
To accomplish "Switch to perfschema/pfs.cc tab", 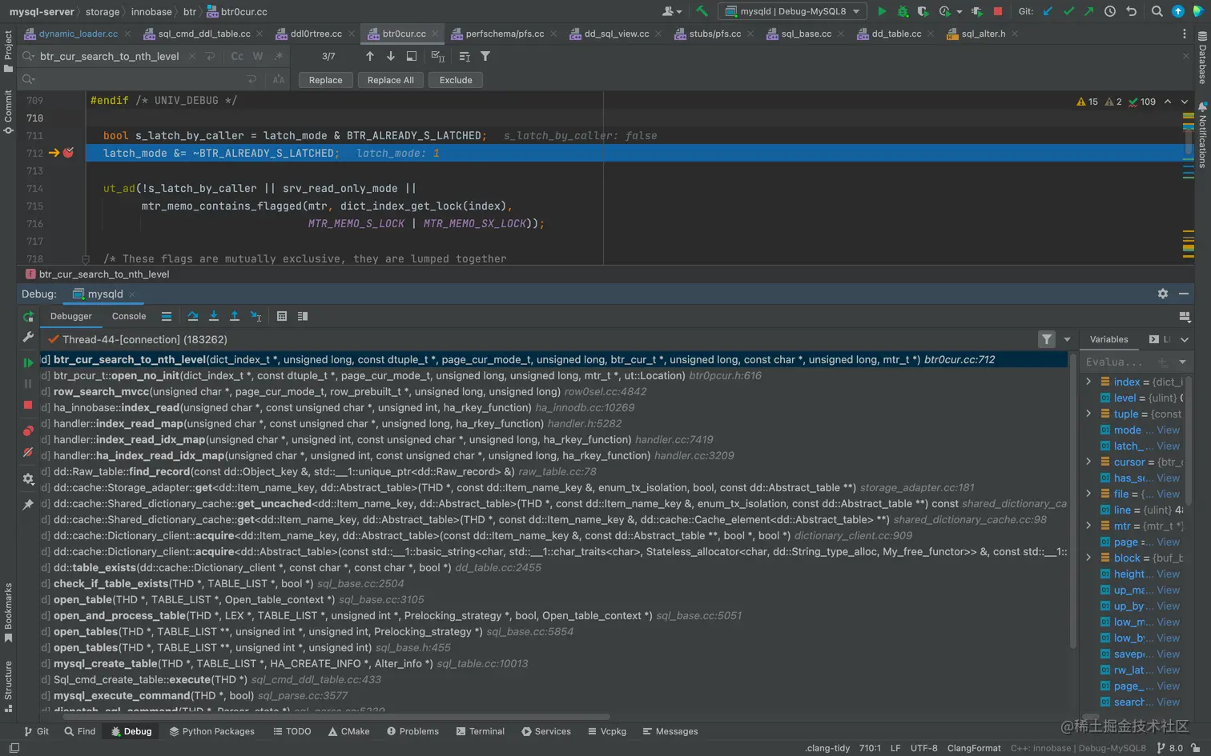I will pos(505,34).
